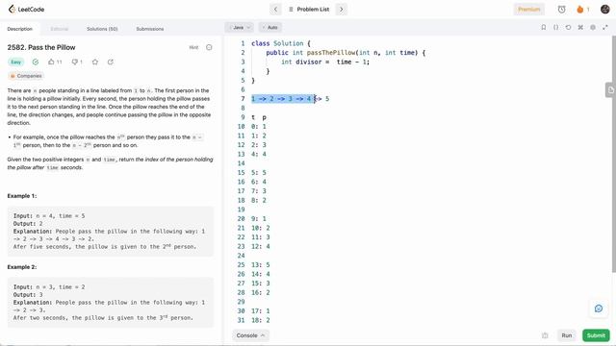Click the '5: 5' row on line 15
616x346 pixels.
point(259,173)
